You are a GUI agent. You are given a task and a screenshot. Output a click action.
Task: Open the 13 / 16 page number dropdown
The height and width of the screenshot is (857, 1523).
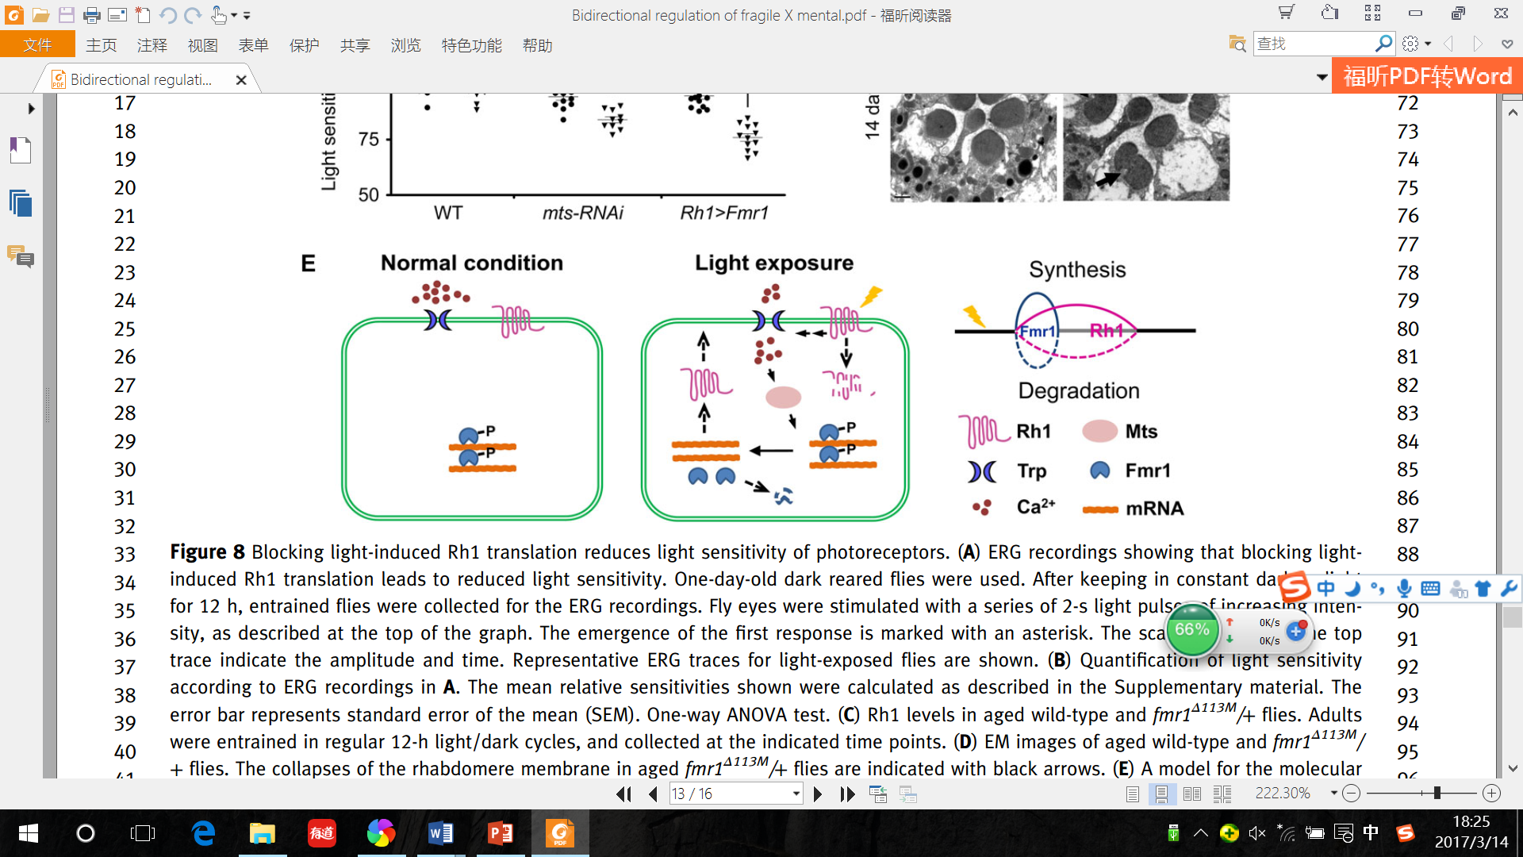(796, 794)
